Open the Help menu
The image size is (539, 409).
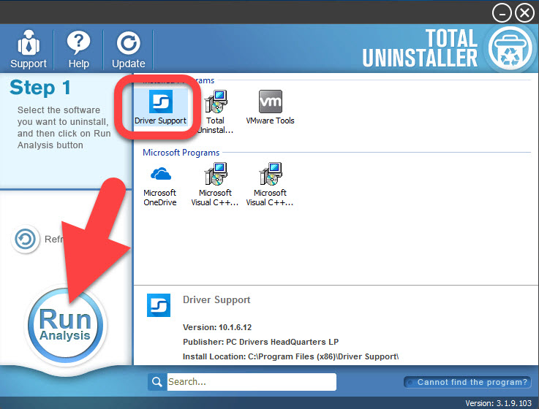coord(78,50)
